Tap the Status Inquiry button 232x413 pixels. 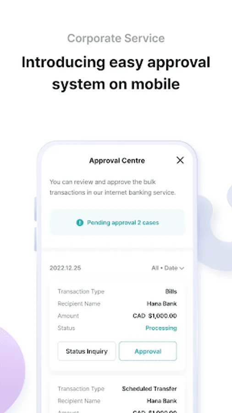87,351
